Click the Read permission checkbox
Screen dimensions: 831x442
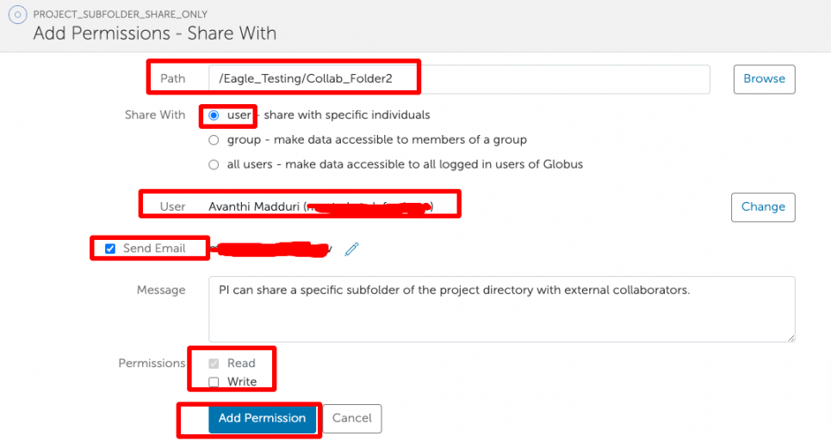coord(214,364)
